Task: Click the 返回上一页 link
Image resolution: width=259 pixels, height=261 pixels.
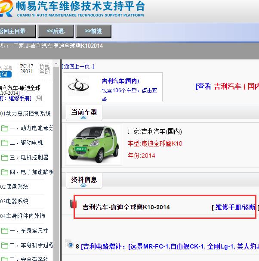Action: click(78, 67)
